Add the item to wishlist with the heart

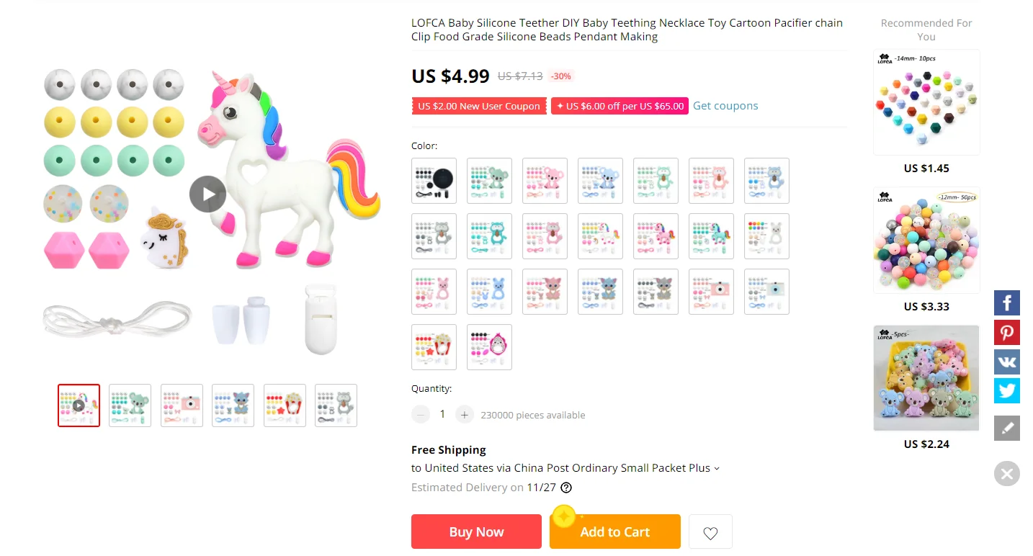[710, 532]
